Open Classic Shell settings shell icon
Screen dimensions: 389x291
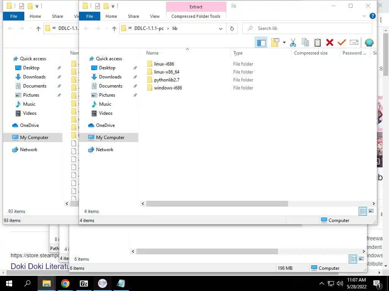coord(369,42)
